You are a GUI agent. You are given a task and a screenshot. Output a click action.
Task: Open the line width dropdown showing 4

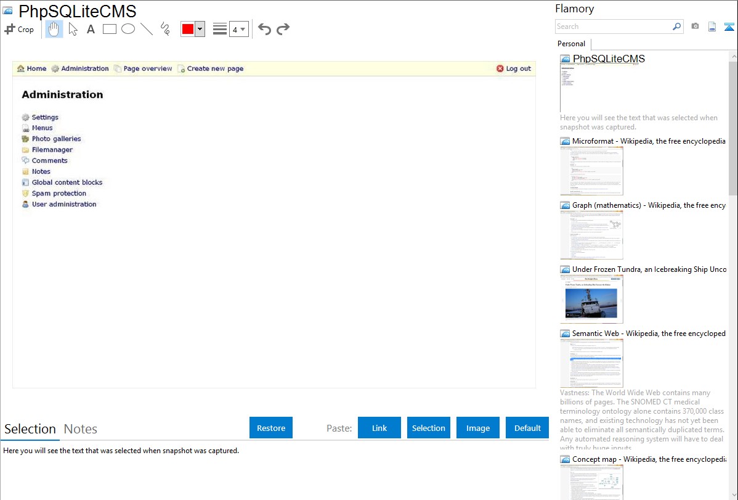pos(239,29)
